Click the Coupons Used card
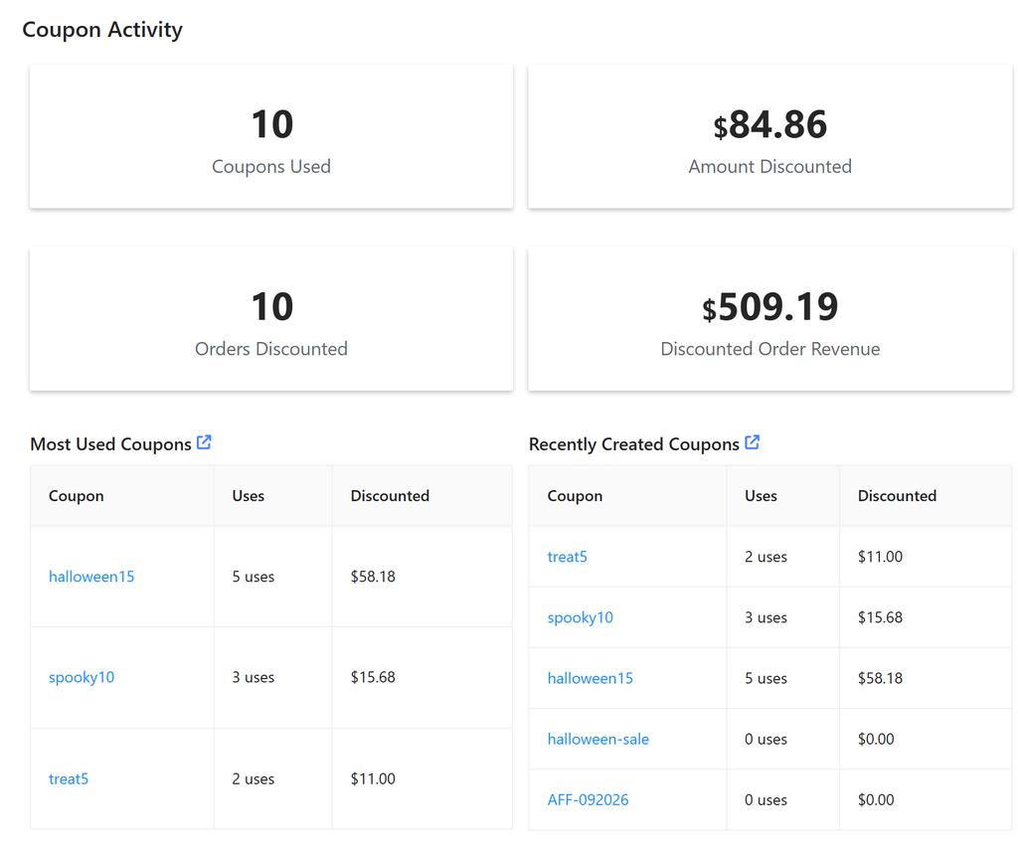Image resolution: width=1018 pixels, height=852 pixels. coord(271,136)
